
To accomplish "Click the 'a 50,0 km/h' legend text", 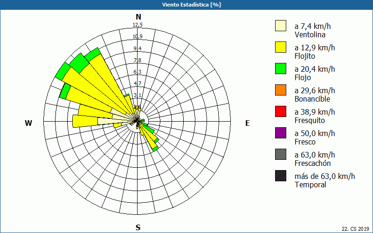I will [x=315, y=133].
